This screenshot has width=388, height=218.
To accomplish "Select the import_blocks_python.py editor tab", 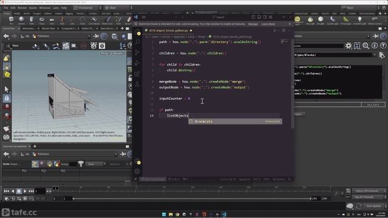I will tap(168, 31).
